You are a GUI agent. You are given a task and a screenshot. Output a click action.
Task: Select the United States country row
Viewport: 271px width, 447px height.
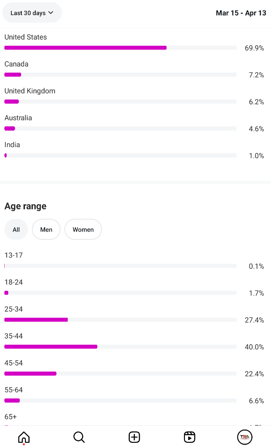coord(134,42)
